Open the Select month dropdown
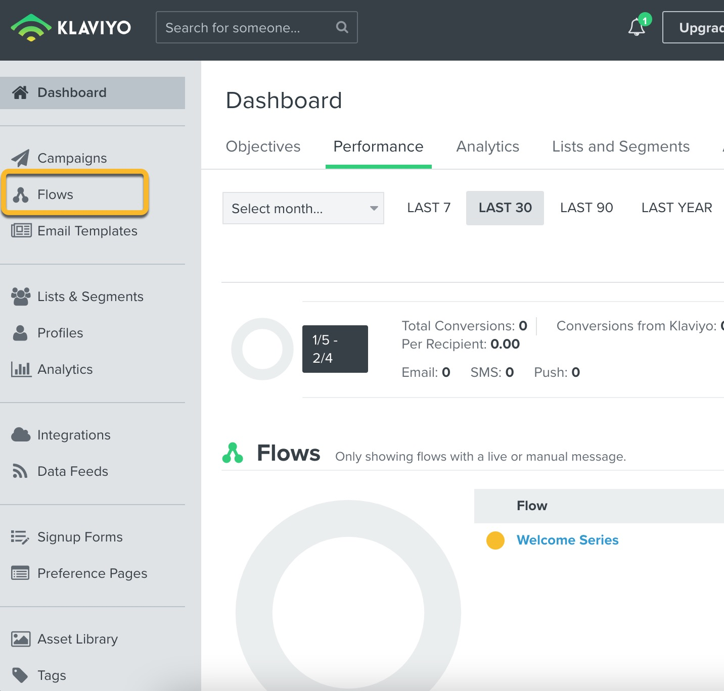The image size is (724, 691). (303, 208)
